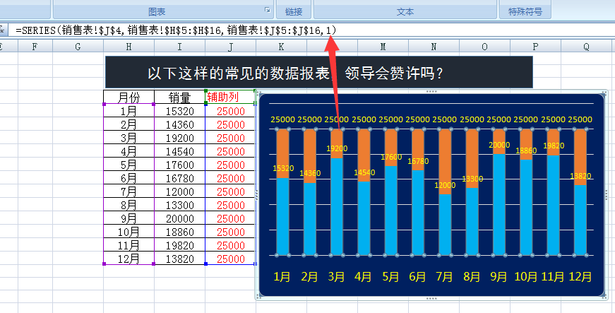Select the table cell containing 14360

click(x=179, y=125)
